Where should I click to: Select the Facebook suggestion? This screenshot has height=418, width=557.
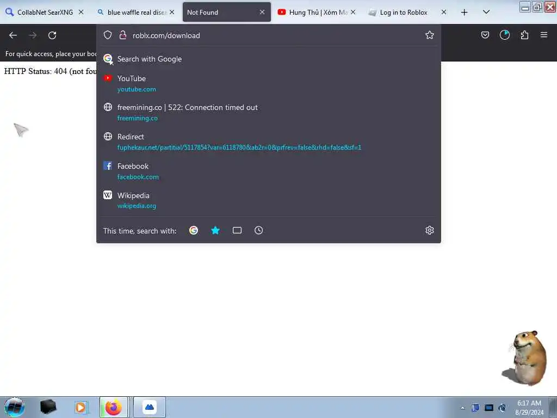[269, 171]
